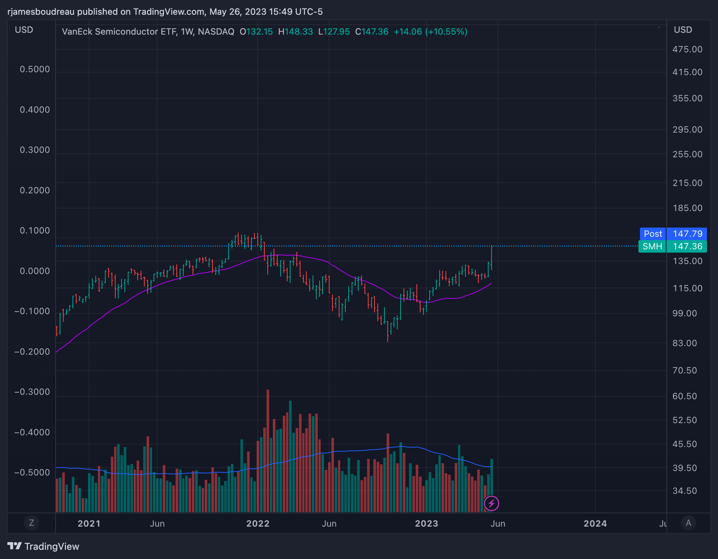Click the Z timezone button

pos(31,523)
